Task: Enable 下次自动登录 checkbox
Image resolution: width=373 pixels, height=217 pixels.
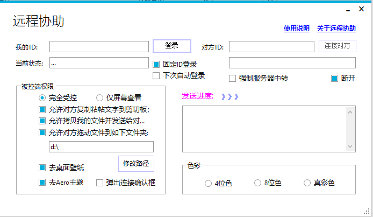Action: coord(156,76)
